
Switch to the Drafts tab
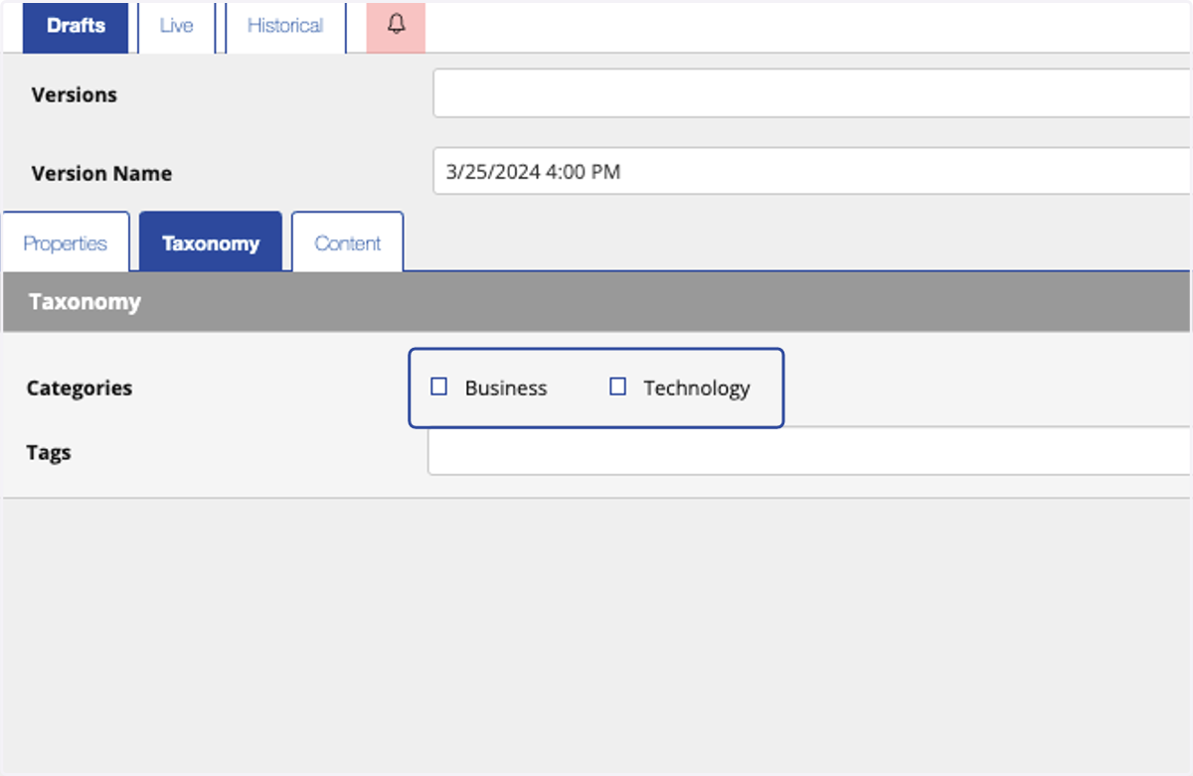[x=76, y=27]
